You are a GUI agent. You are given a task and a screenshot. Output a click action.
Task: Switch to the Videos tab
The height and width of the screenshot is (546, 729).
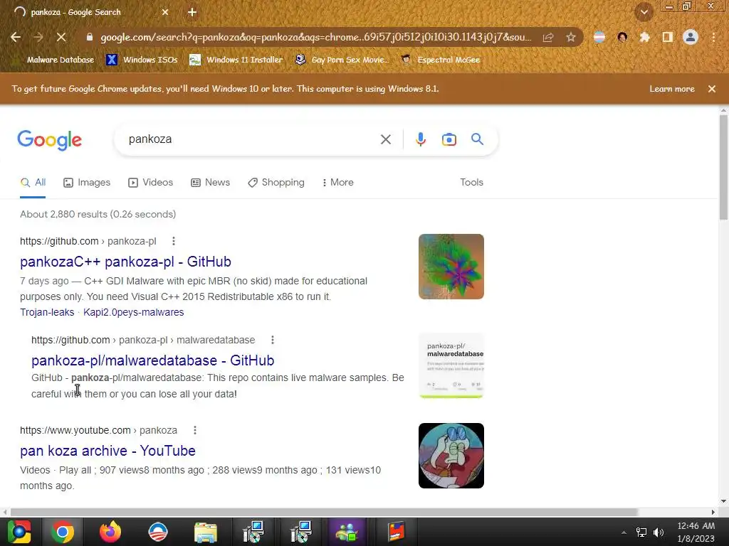[x=151, y=183]
